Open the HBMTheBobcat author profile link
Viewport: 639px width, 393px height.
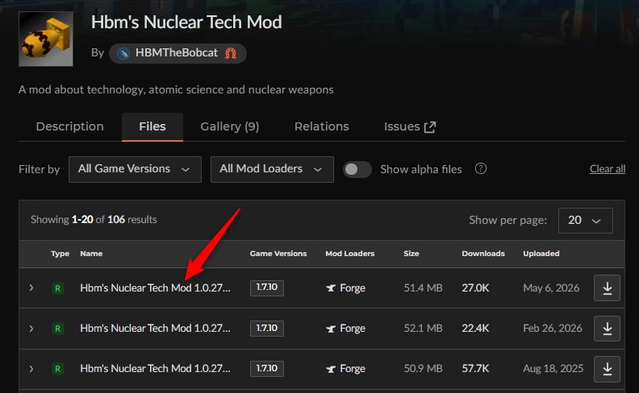coord(177,53)
